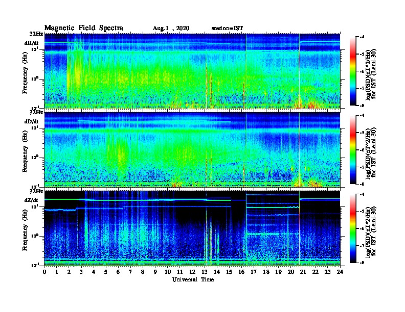Click the Universal Time tick label "22"
This screenshot has height=312, width=405.
pos(316,272)
